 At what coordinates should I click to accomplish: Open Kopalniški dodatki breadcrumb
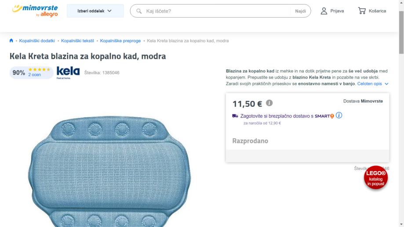coord(37,41)
